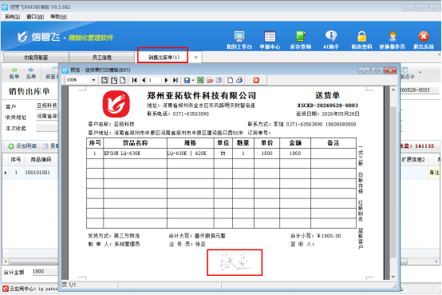Go to next order with 后单 arrow
The image size is (442, 295).
click(x=31, y=73)
